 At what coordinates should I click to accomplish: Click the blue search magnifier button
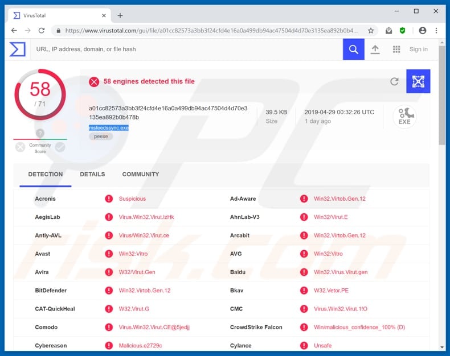[x=354, y=49]
